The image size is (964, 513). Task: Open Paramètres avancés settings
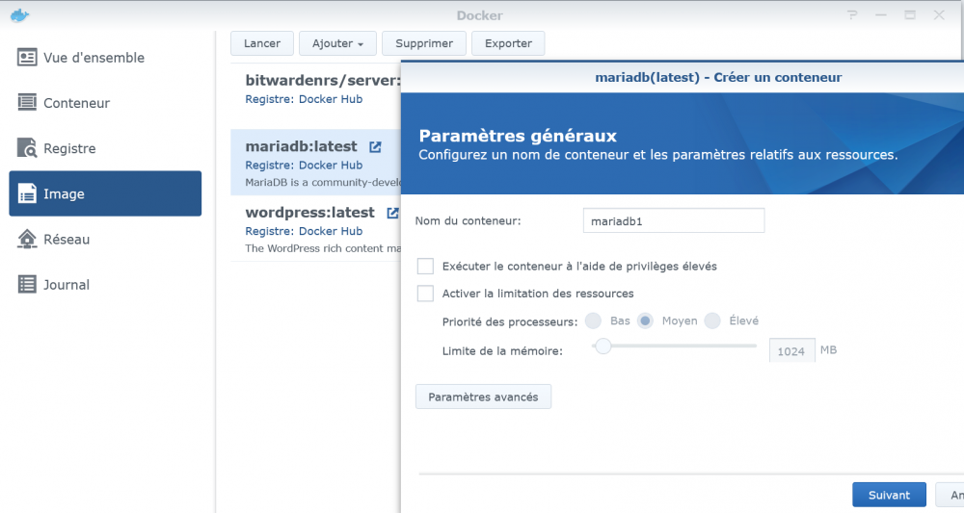483,398
